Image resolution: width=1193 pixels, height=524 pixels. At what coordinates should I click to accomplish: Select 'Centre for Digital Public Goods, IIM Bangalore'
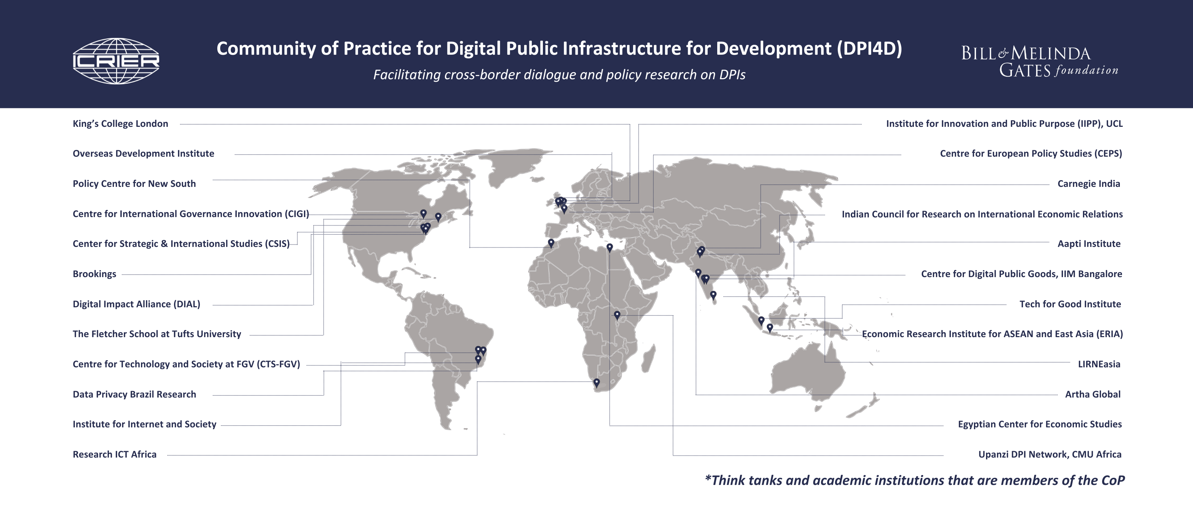(x=1022, y=274)
